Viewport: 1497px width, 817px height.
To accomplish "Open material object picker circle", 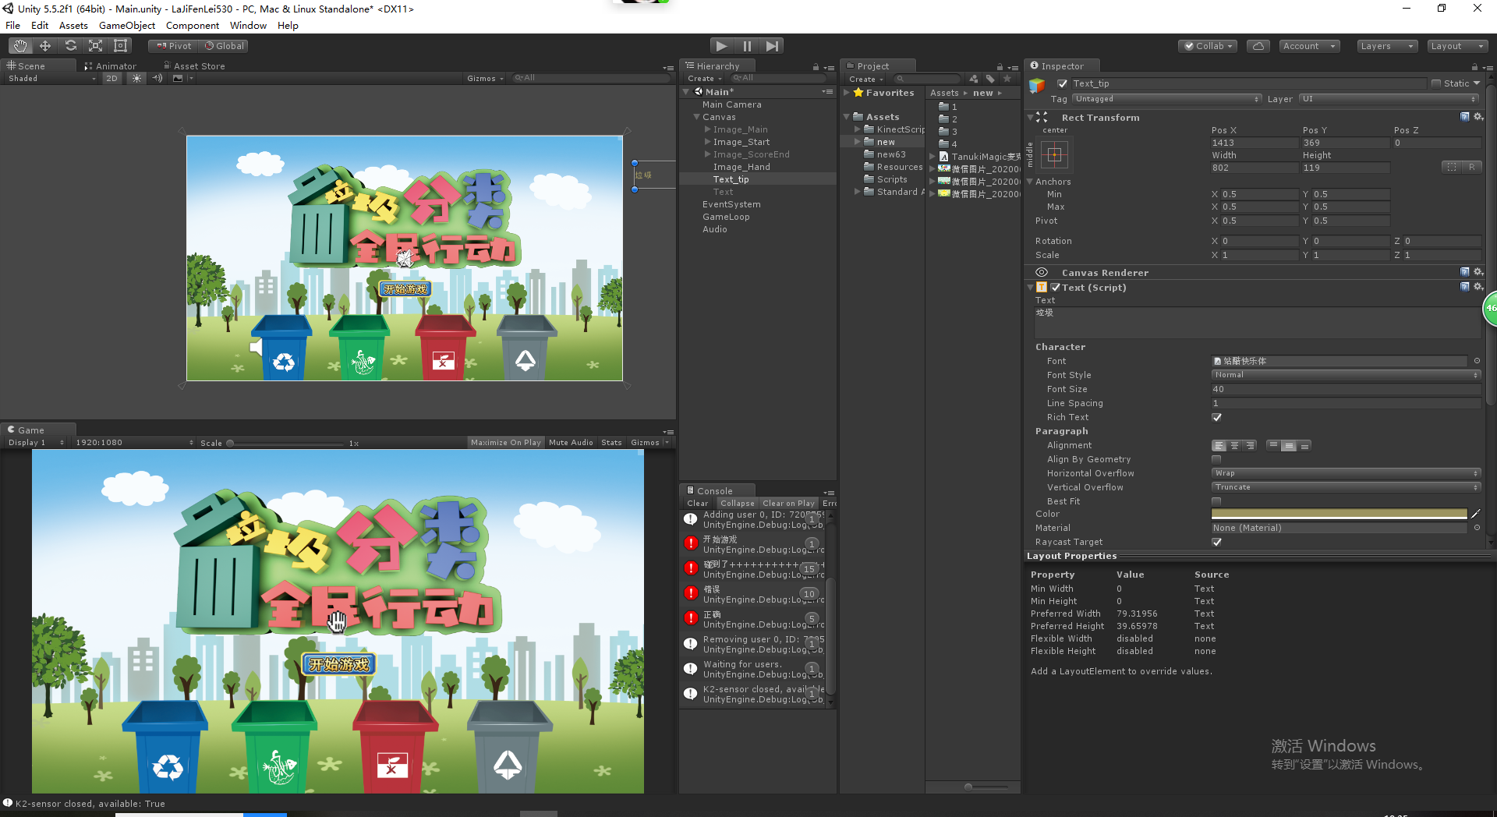I will tap(1477, 528).
